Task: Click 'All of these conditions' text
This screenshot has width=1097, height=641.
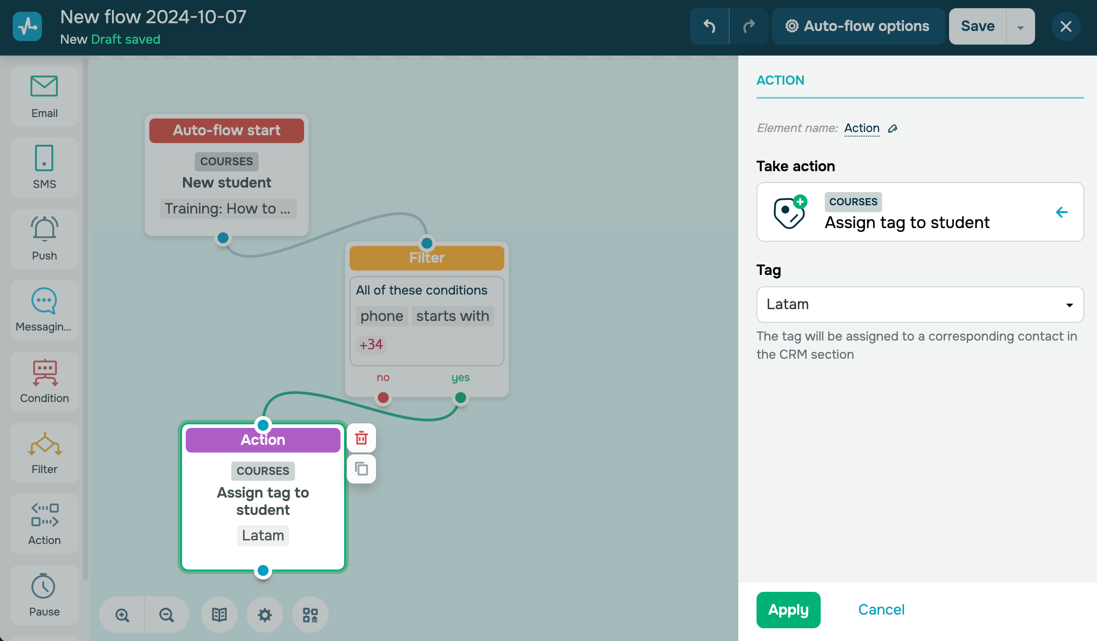Action: [422, 290]
